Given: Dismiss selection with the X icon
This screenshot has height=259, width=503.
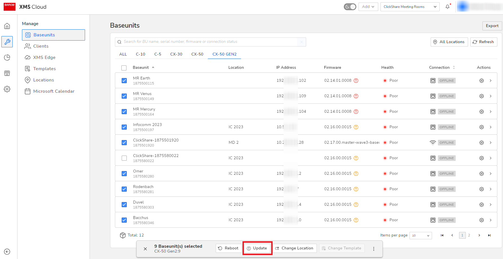Looking at the screenshot, I should coord(145,249).
